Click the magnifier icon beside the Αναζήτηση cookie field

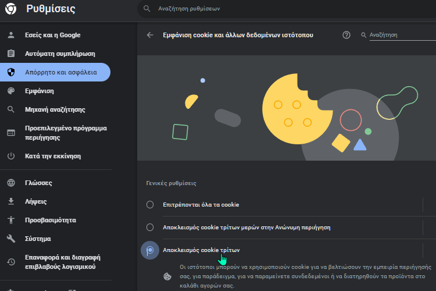[363, 35]
